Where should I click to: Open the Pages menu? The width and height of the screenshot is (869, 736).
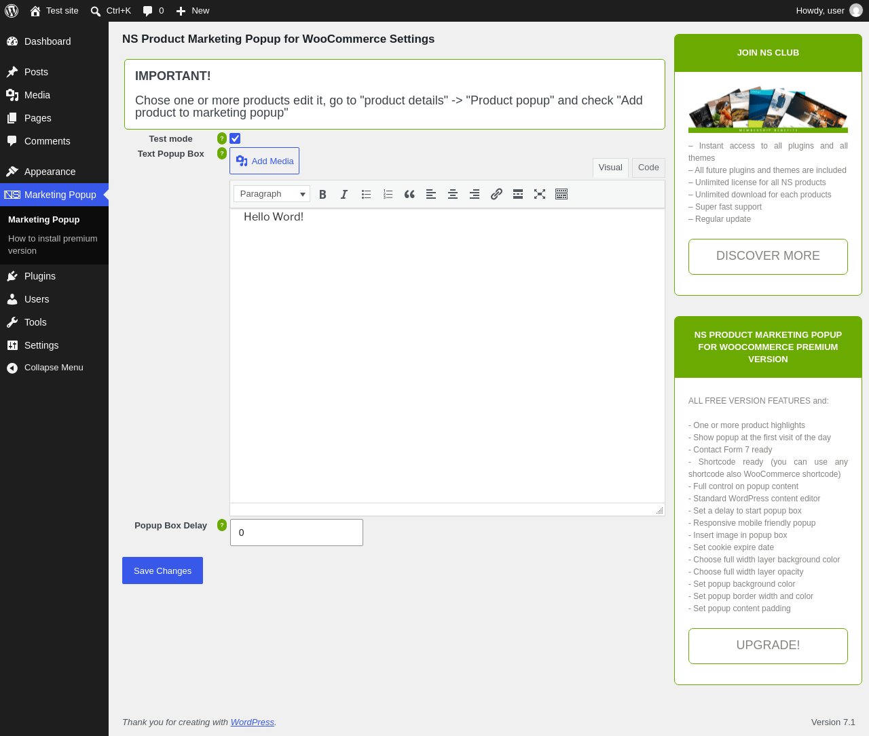coord(54,118)
